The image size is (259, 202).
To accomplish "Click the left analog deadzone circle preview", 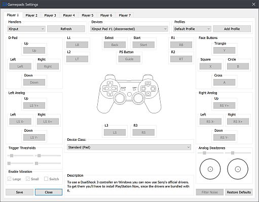I will 210,169.
